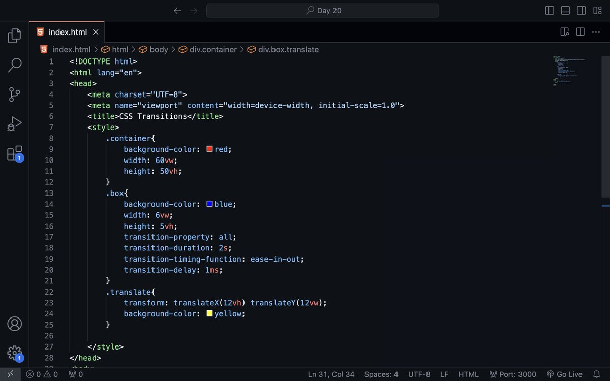
Task: Split the editor right
Action: [581, 32]
